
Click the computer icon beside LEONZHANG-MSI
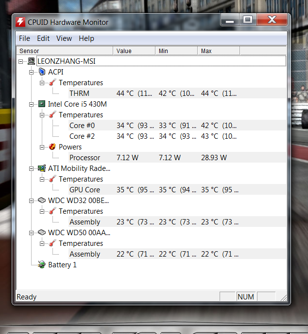click(x=31, y=61)
